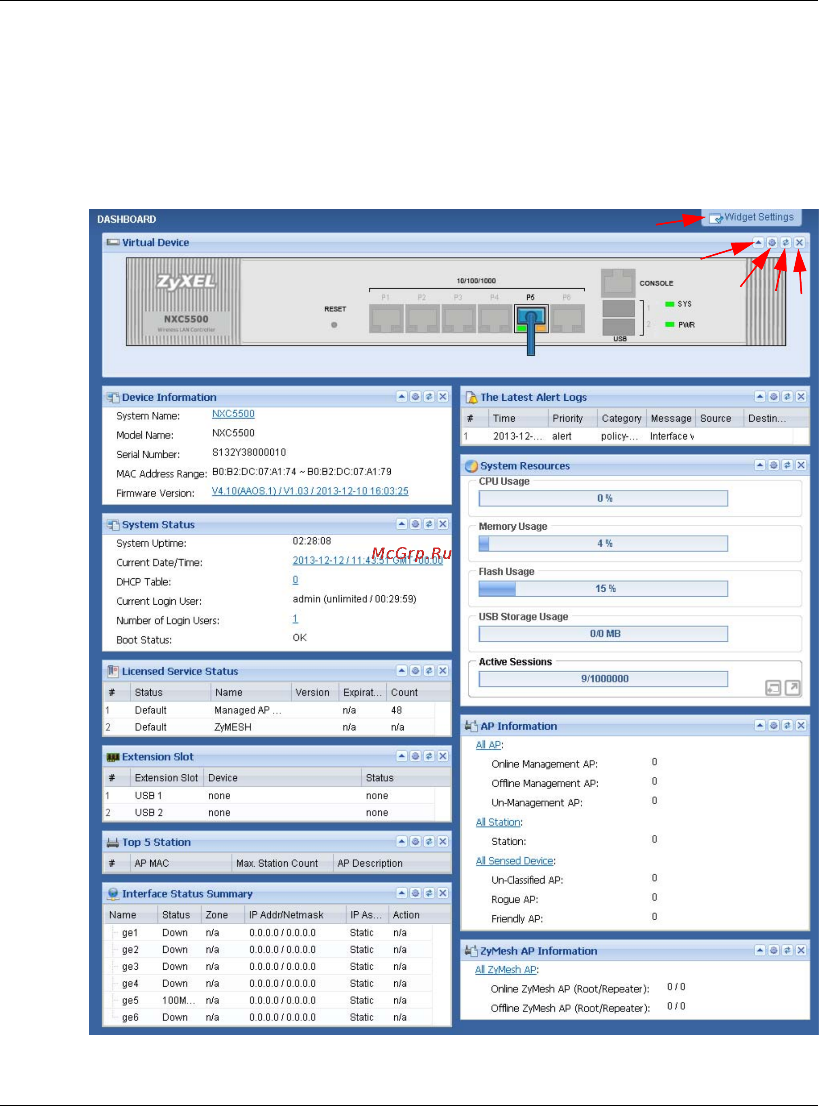This screenshot has height=1106, width=819.
Task: Show the Active Sessions pop-out chart icon
Action: tap(793, 688)
